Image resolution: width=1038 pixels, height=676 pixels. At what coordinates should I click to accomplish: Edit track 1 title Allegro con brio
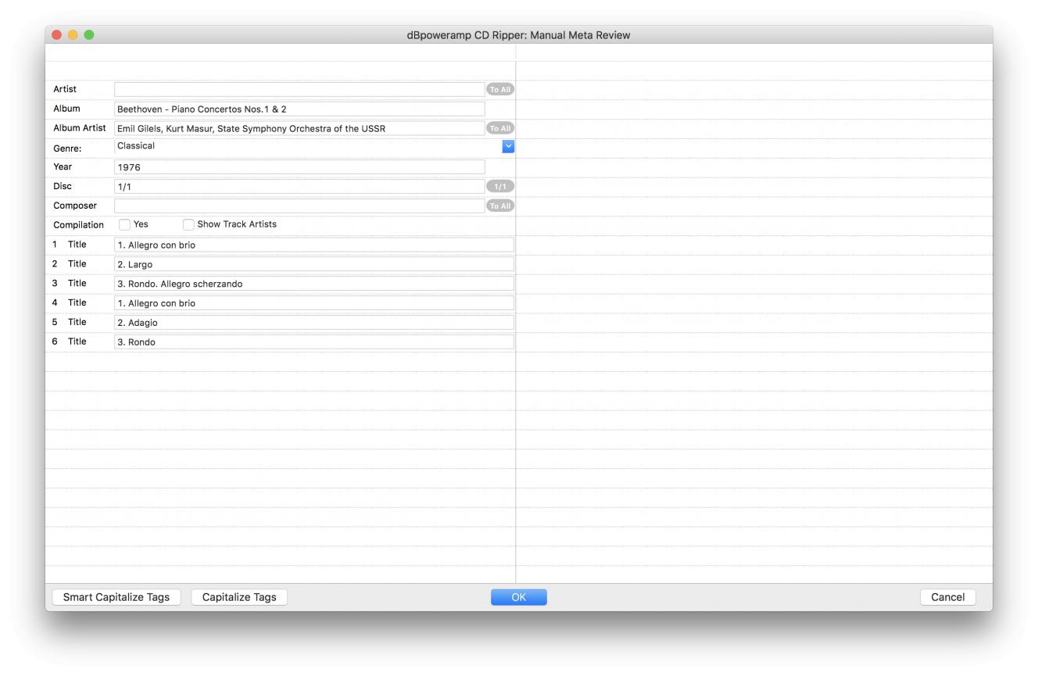[x=314, y=245]
